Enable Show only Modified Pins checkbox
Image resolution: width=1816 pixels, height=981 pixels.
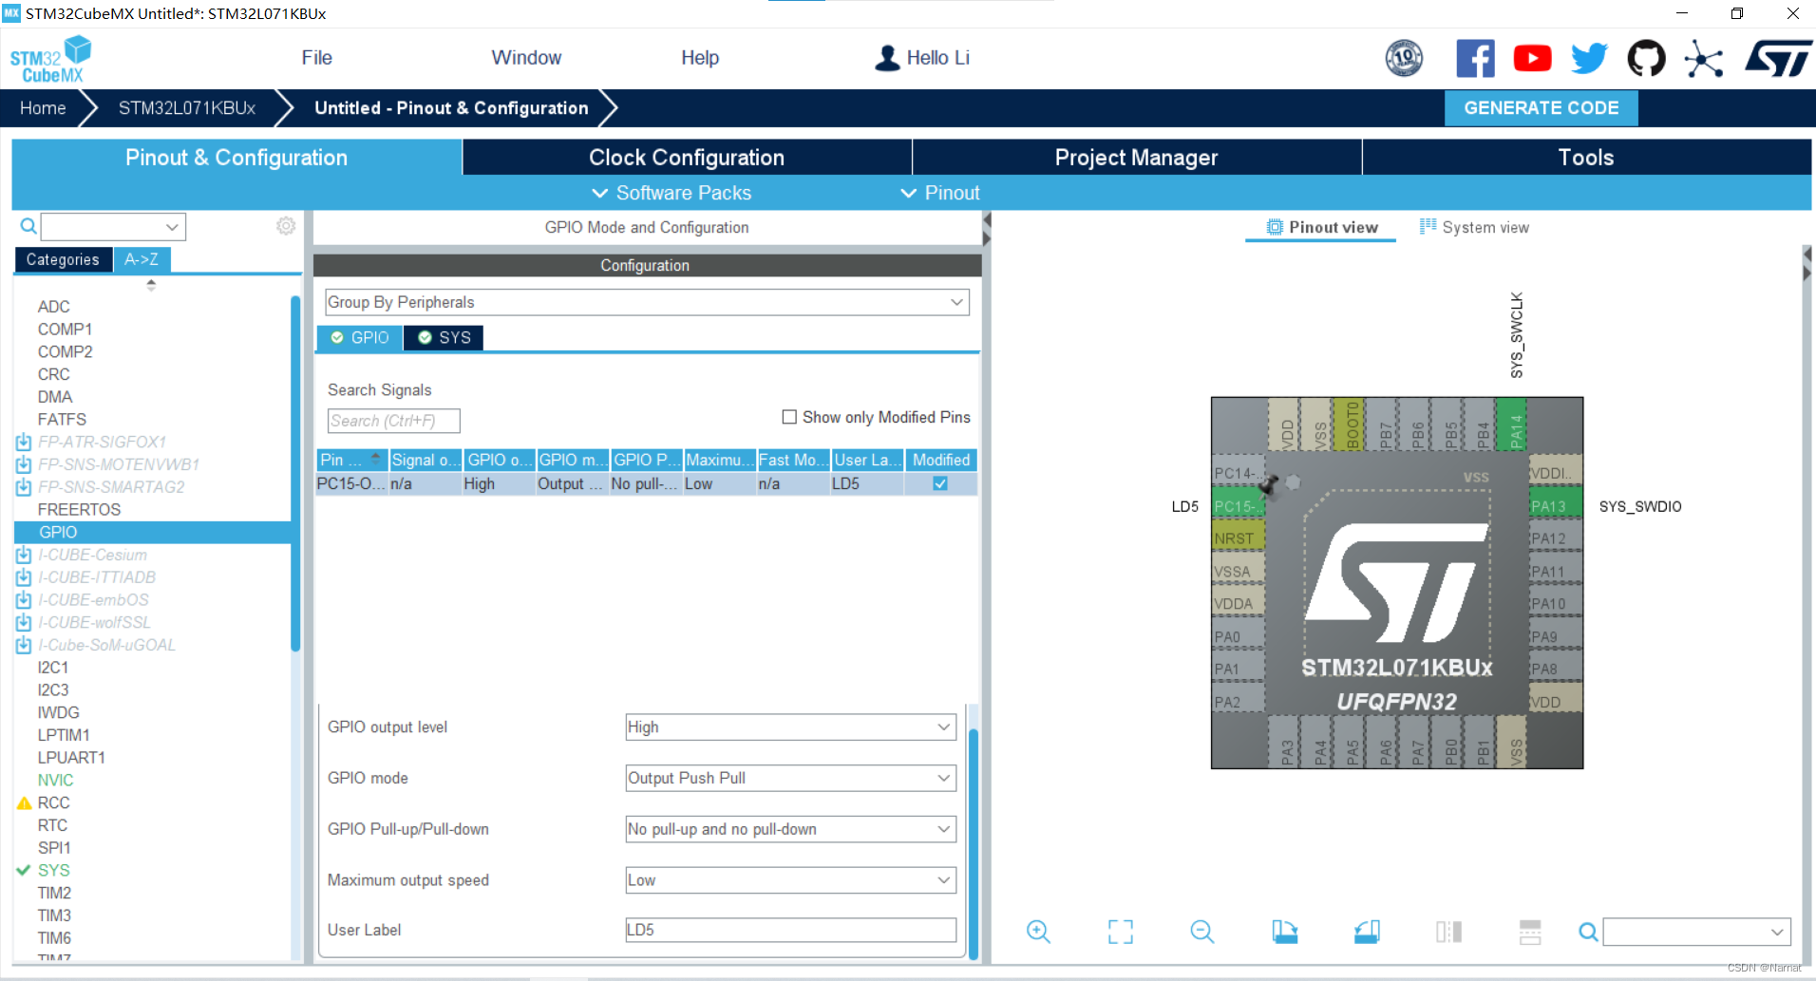click(x=789, y=417)
